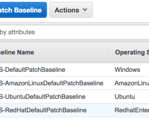The width and height of the screenshot is (149, 120).
Task: Select the DefaultPatchBaseline row
Action: coord(74,70)
